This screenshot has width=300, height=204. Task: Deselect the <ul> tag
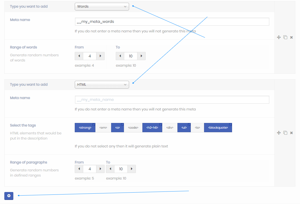pos(184,128)
